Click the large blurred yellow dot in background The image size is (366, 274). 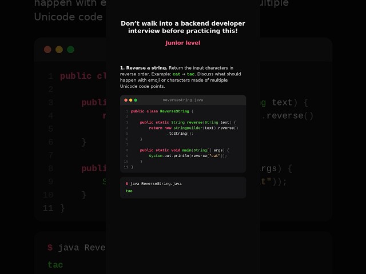[x=59, y=50]
